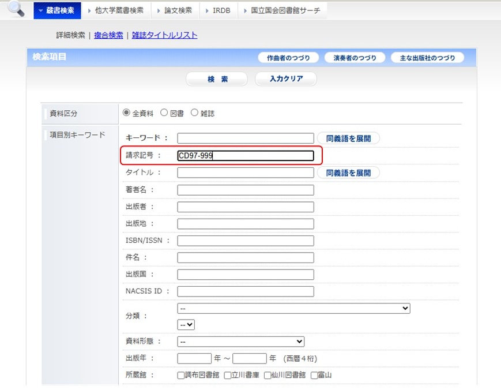Open the 雑誌タイトルリスト link
The image size is (501, 390).
pyautogui.click(x=164, y=35)
